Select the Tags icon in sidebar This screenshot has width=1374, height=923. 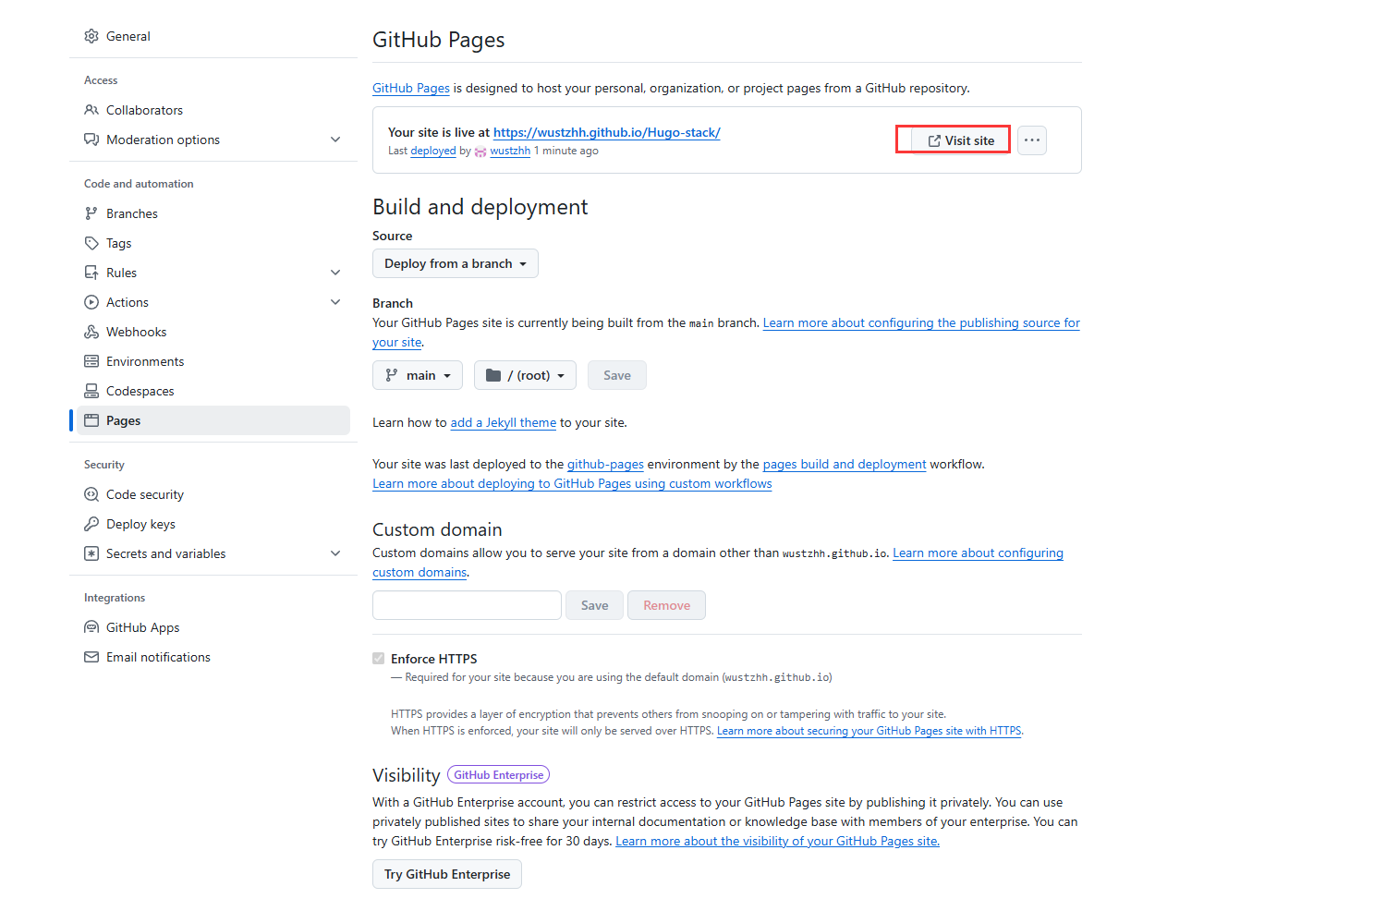(91, 243)
